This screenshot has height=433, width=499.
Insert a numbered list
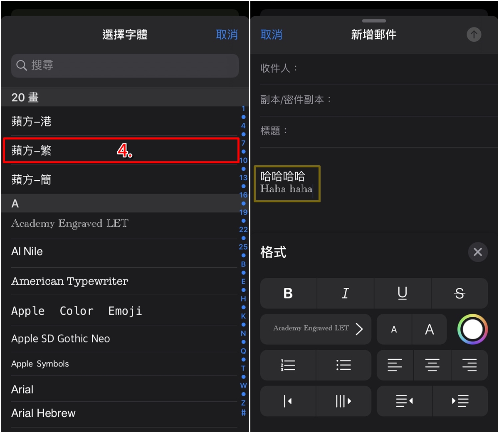[x=288, y=365]
